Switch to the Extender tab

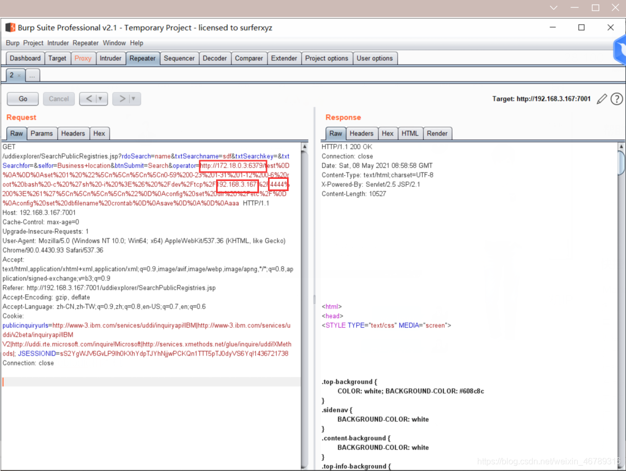tap(284, 58)
